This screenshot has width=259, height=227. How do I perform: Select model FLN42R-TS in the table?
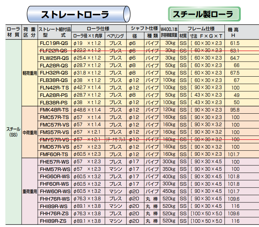pos(54,88)
